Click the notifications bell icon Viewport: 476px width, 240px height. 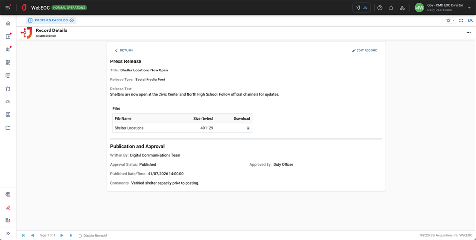(x=391, y=8)
